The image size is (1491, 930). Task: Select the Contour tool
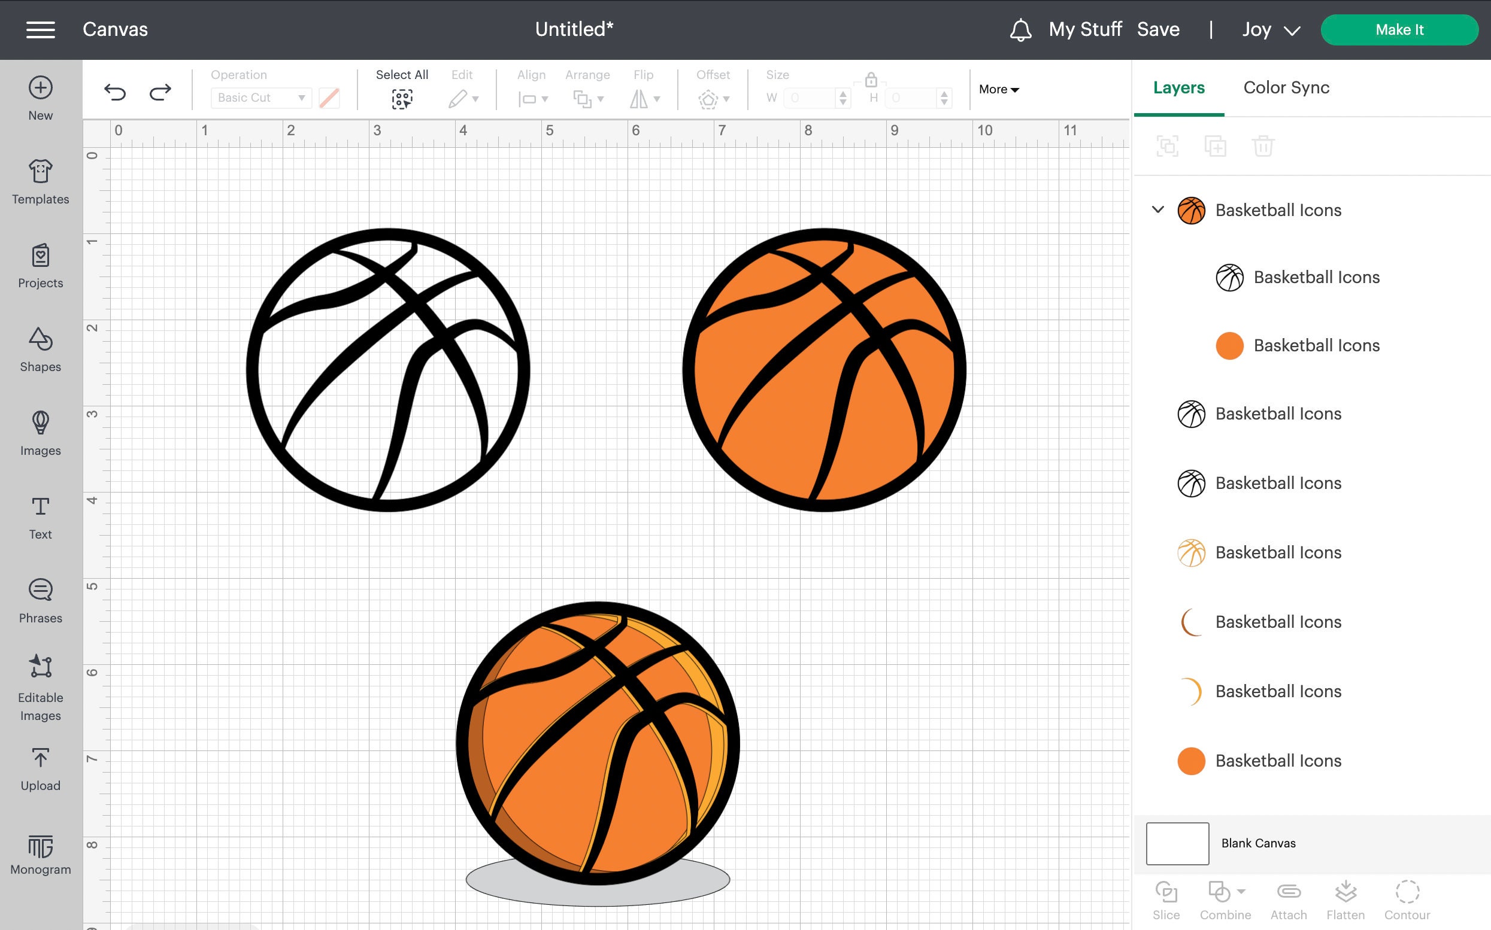[x=1408, y=891]
